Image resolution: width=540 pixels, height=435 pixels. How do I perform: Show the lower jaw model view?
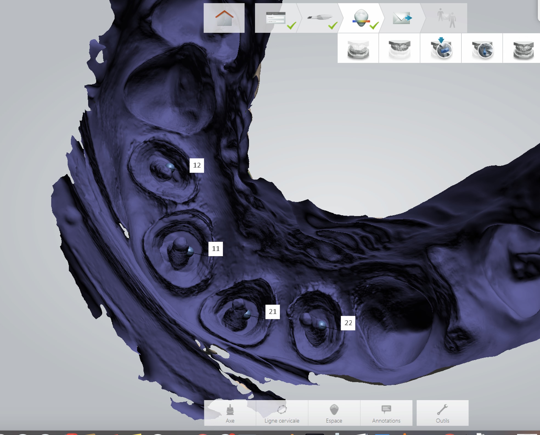[358, 48]
